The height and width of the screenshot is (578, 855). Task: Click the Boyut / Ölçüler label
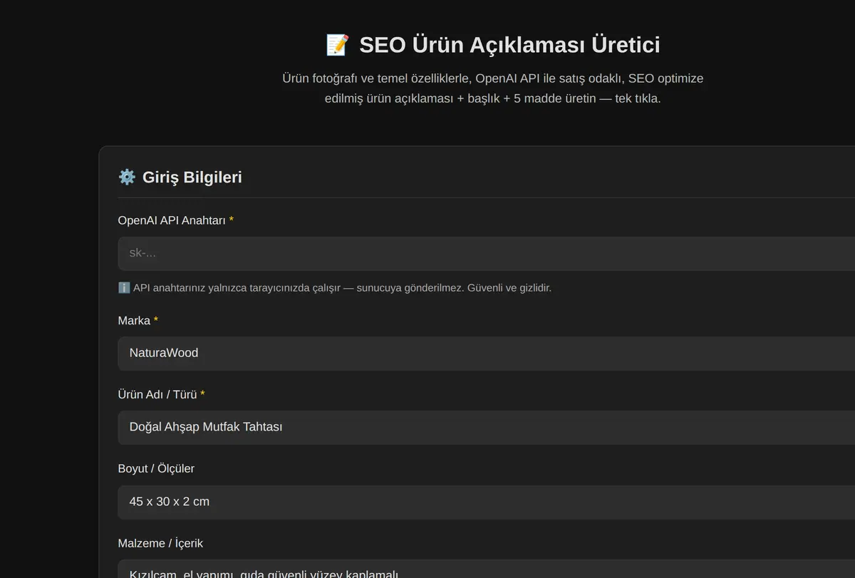[x=156, y=468]
